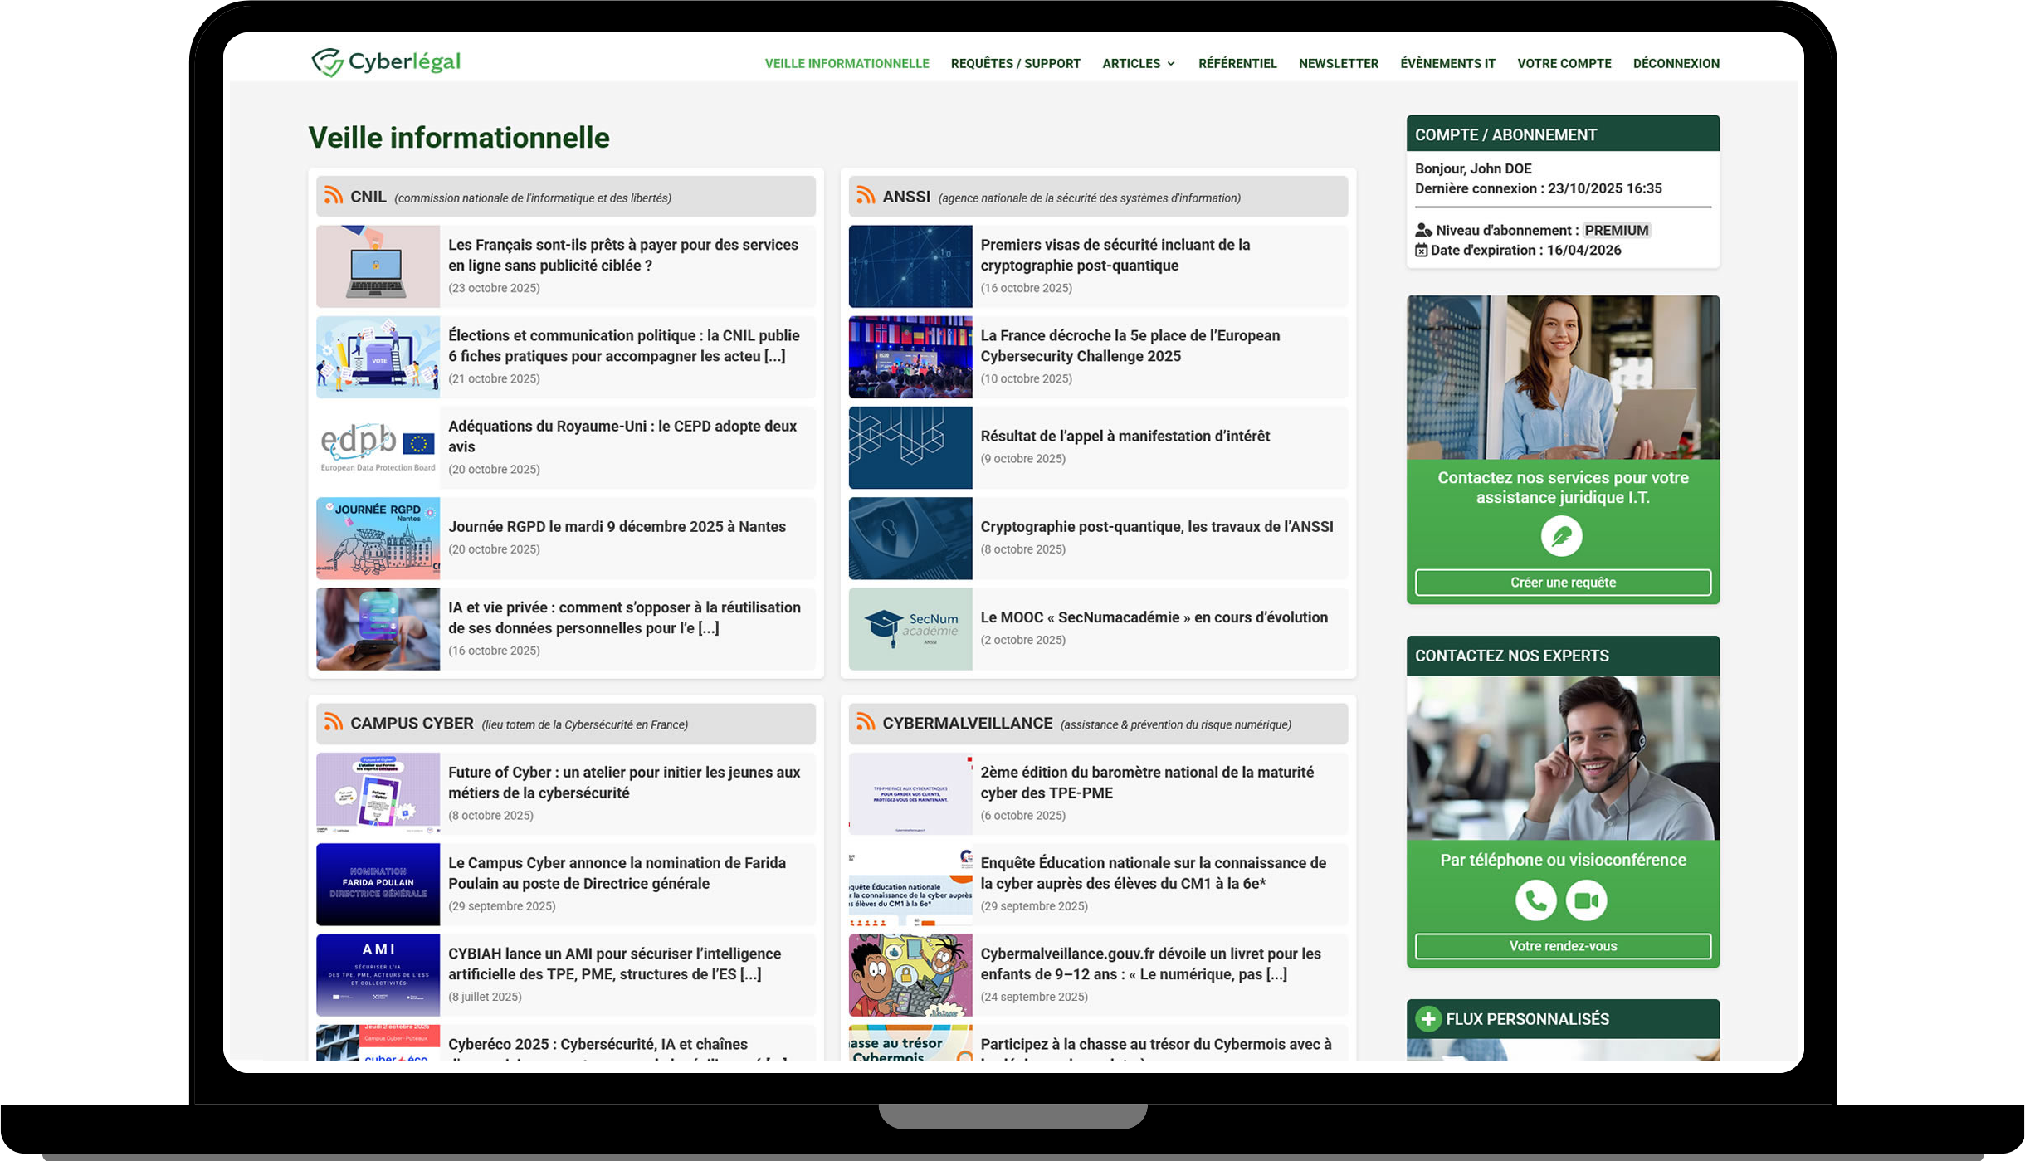
Task: Click the woman with laptop photo
Action: click(1563, 378)
